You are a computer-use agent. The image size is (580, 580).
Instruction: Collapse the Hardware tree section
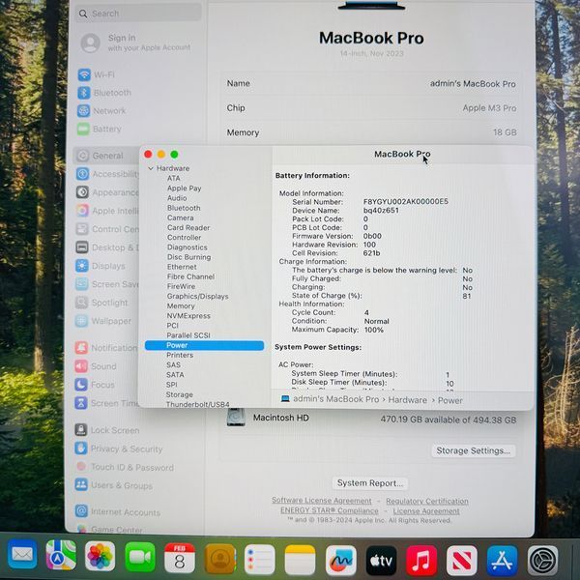pyautogui.click(x=150, y=168)
